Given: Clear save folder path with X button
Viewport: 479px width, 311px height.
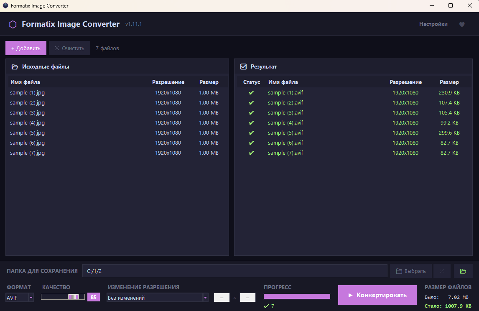Looking at the screenshot, I should (441, 271).
